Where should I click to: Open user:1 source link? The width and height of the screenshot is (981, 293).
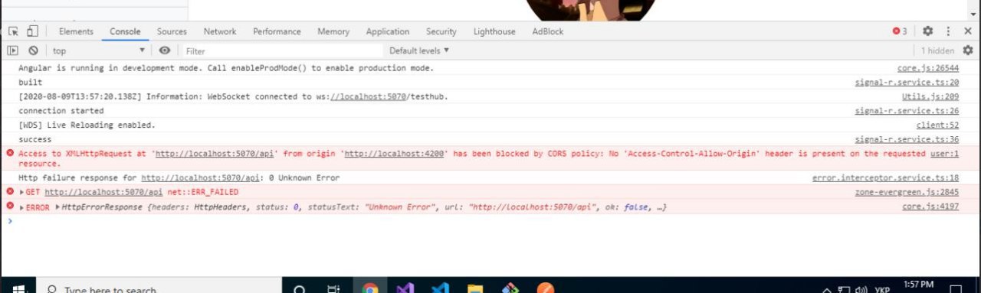[x=944, y=153]
